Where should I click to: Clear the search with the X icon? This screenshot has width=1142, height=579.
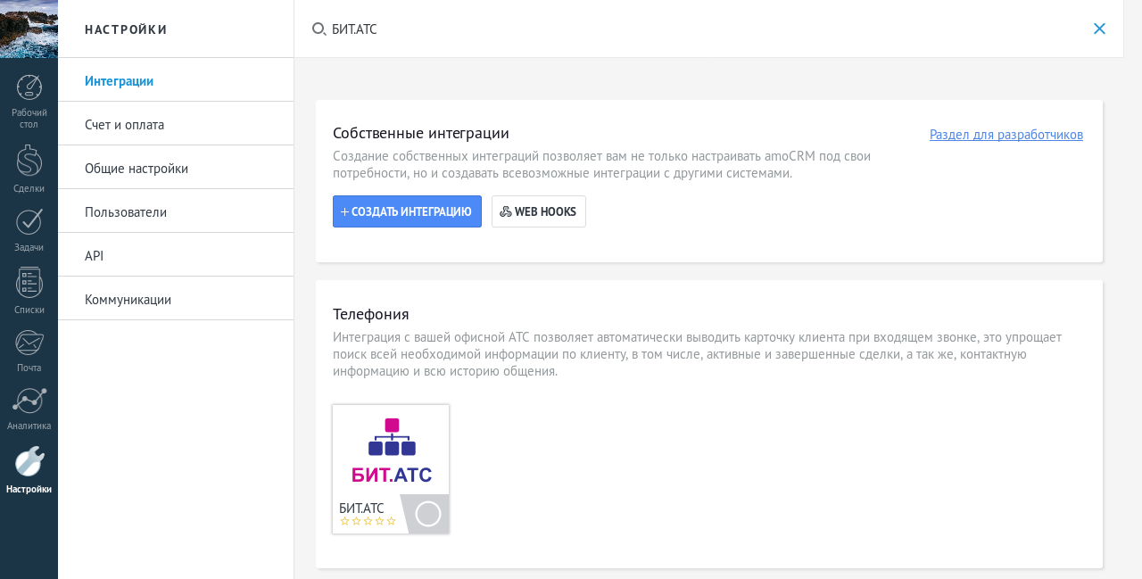pyautogui.click(x=1099, y=29)
